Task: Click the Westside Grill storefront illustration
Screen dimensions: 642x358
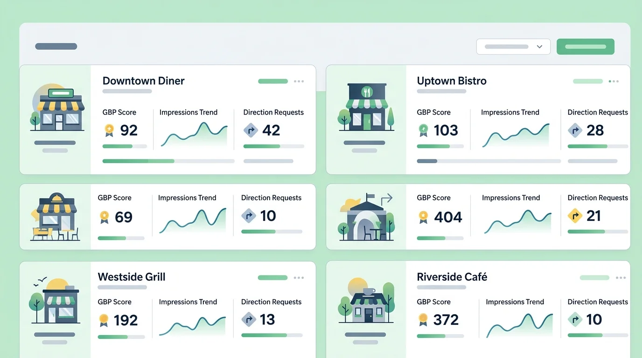Action: [55, 301]
